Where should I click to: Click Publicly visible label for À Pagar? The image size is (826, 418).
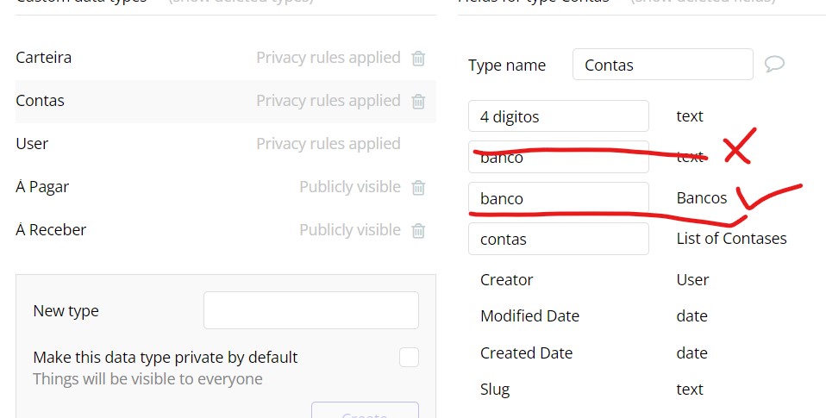pos(349,187)
